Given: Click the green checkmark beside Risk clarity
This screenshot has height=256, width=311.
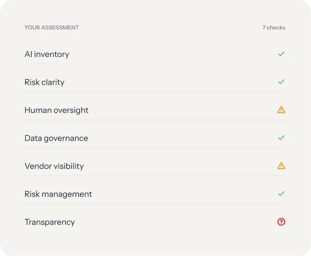Looking at the screenshot, I should click(281, 82).
